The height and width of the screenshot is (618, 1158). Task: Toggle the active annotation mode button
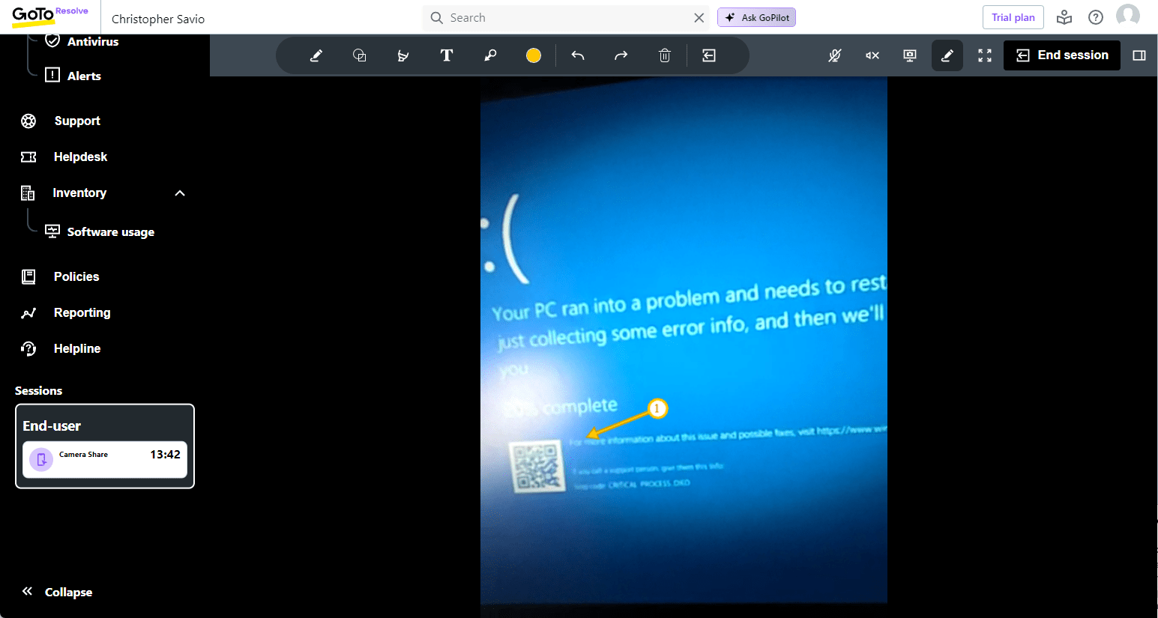pos(947,55)
